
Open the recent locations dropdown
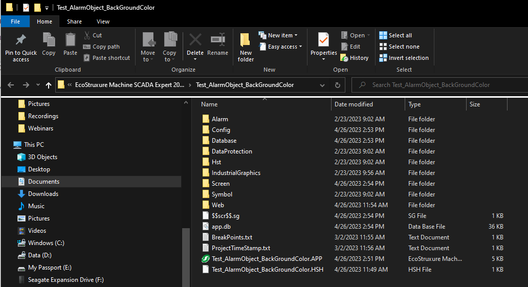[x=38, y=85]
